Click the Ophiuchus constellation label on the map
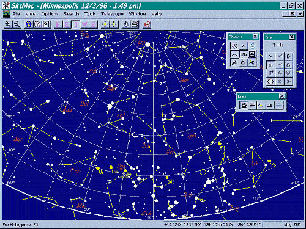Image resolution: width=306 pixels, height=229 pixels. point(192,136)
